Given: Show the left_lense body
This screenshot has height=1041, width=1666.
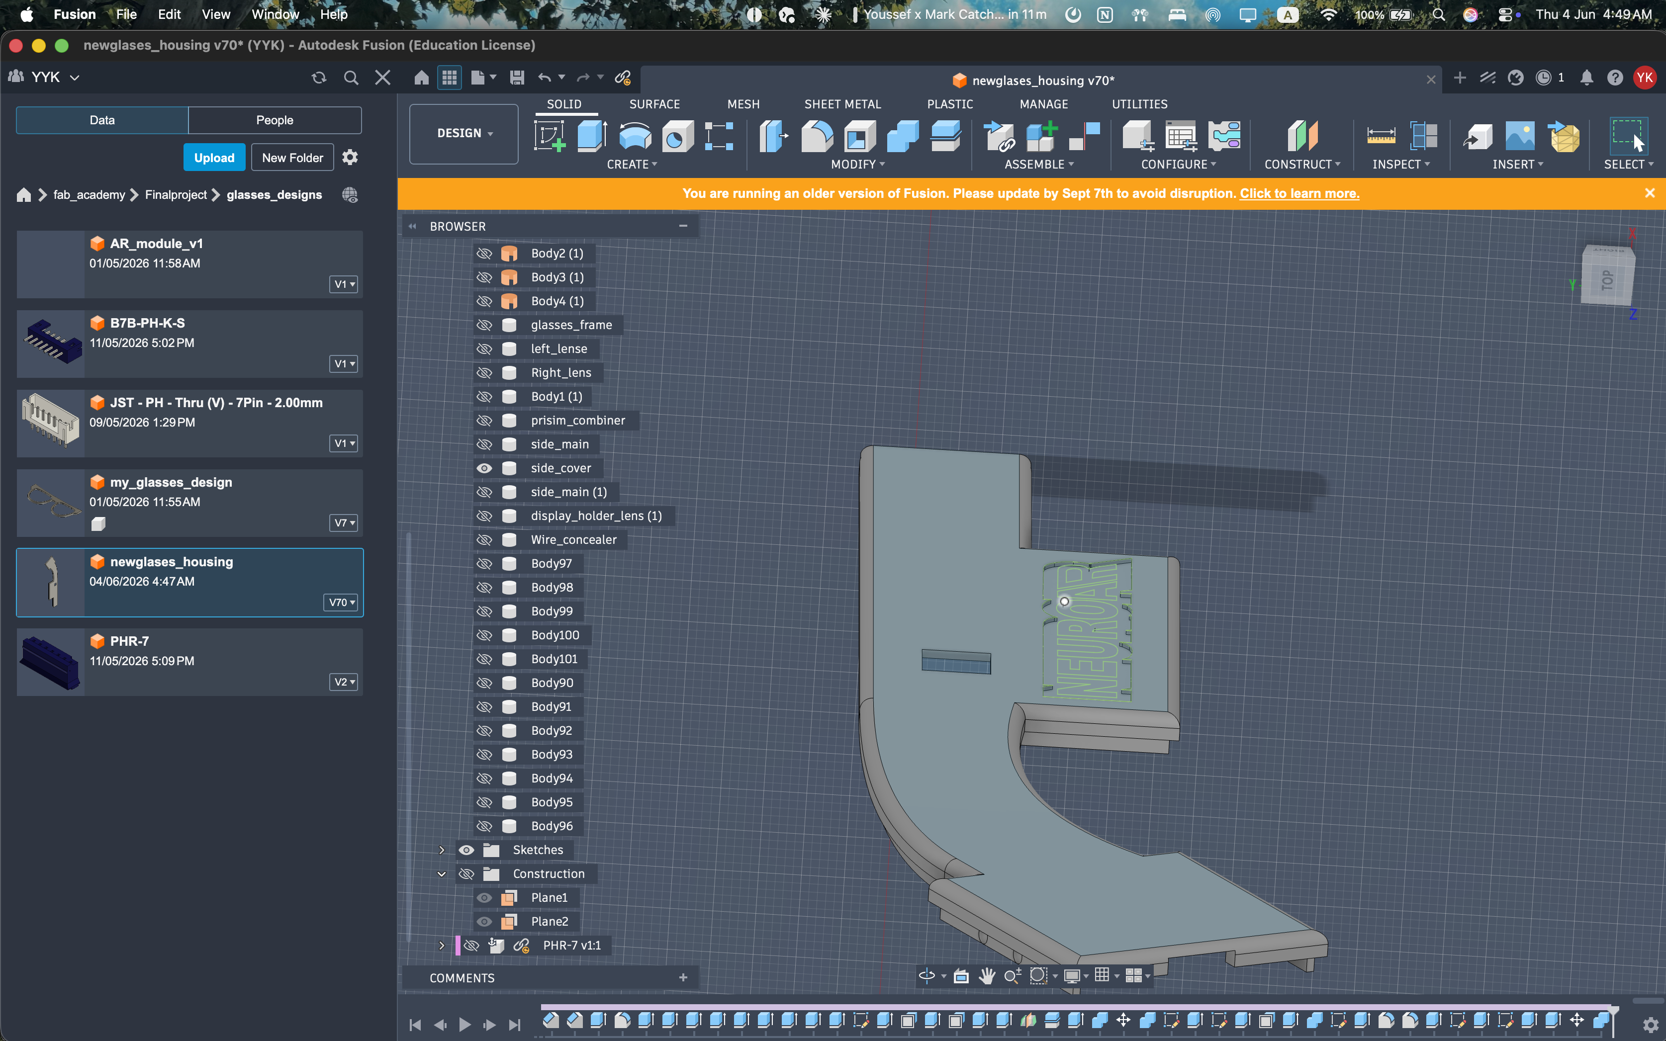Looking at the screenshot, I should click(x=484, y=349).
